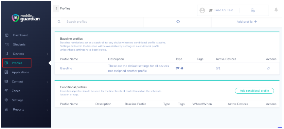Expand the Content submenu chevron

tap(47, 82)
